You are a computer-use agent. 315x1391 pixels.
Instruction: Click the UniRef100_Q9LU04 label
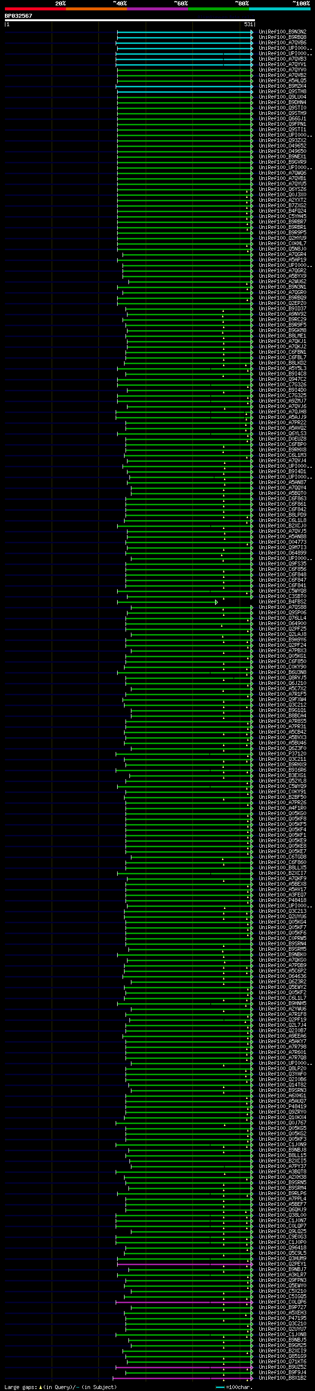pos(283,97)
